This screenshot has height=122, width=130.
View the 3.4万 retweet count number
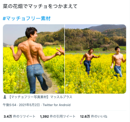tap(8, 117)
